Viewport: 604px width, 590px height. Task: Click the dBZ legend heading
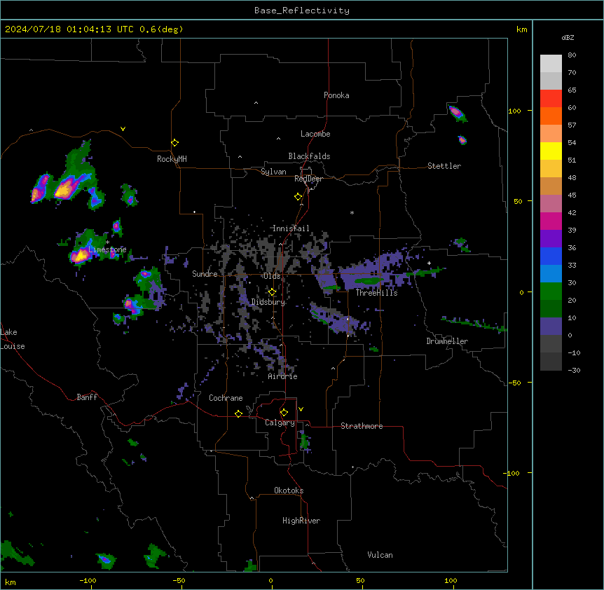coord(568,38)
